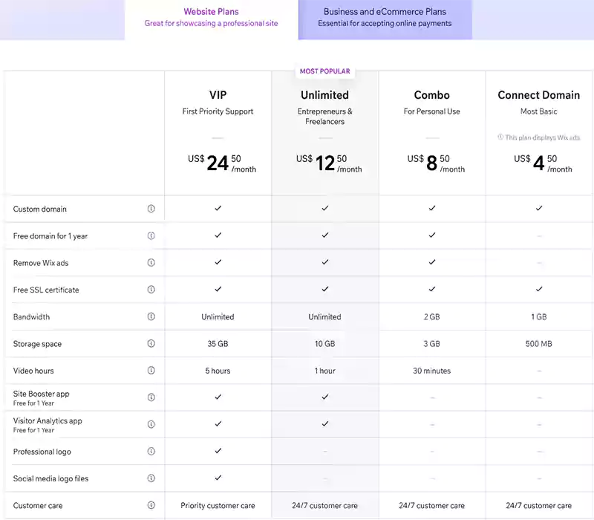Click the Connect Domain plan title
Image resolution: width=594 pixels, height=520 pixels.
tap(538, 95)
